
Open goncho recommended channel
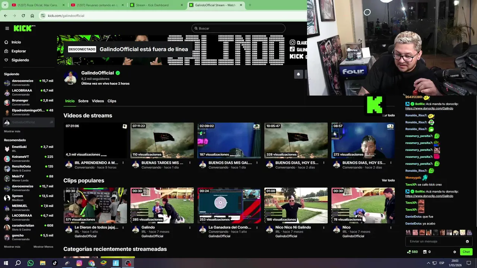click(x=29, y=237)
